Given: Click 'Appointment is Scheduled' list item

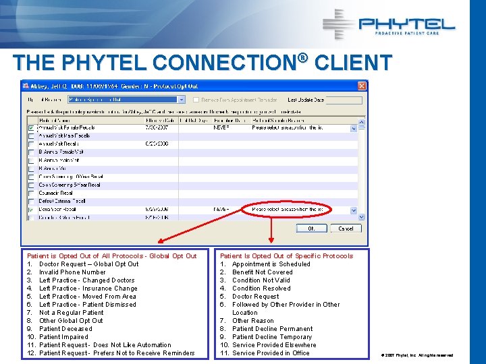Looking at the screenshot, I should point(271,264).
